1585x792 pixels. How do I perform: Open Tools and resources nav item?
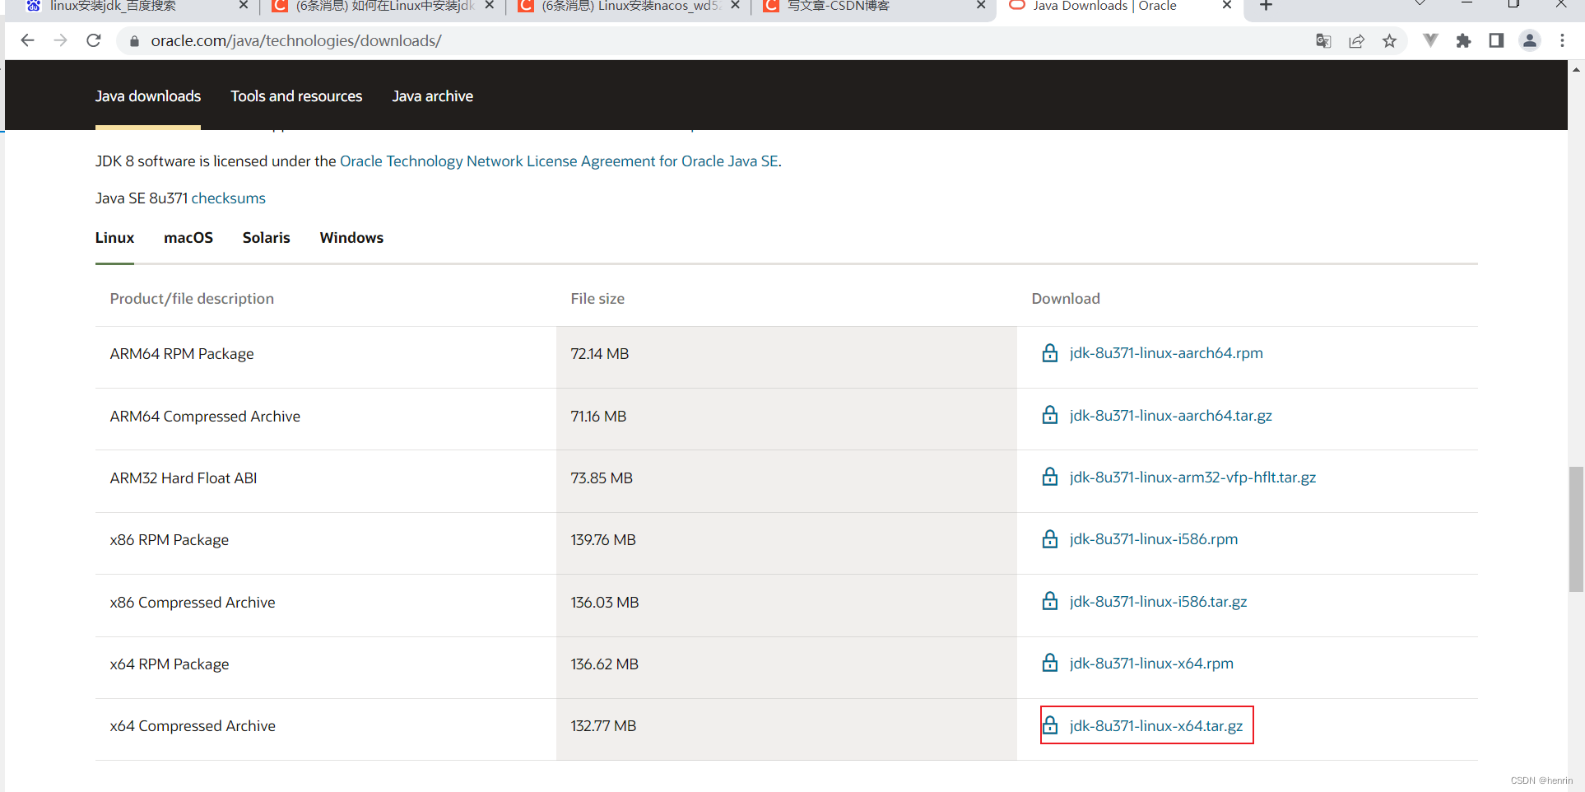point(296,96)
